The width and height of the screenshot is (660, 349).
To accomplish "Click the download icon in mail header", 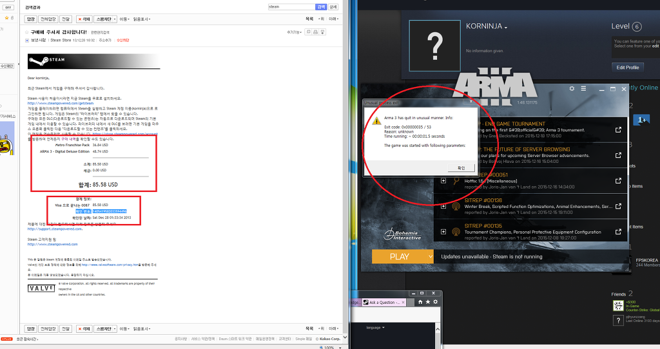I will (x=323, y=32).
